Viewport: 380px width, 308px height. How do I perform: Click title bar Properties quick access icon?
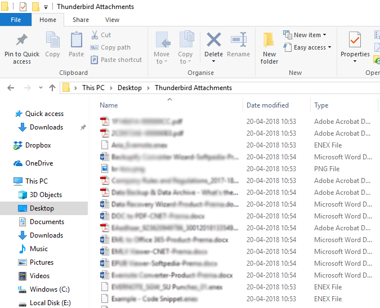[23, 7]
